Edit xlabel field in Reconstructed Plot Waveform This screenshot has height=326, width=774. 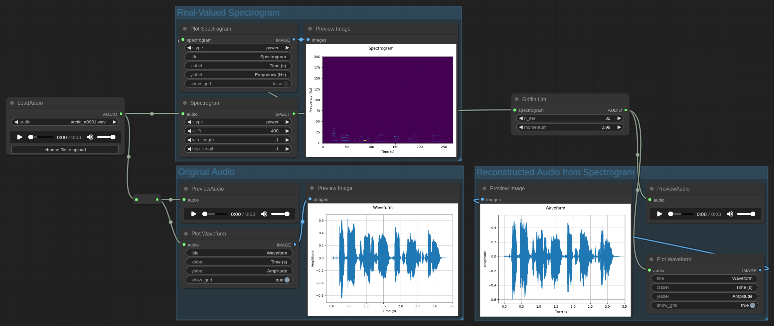tap(704, 287)
